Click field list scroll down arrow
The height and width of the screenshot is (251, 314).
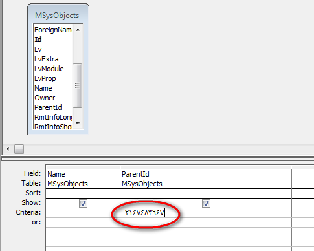[78, 124]
